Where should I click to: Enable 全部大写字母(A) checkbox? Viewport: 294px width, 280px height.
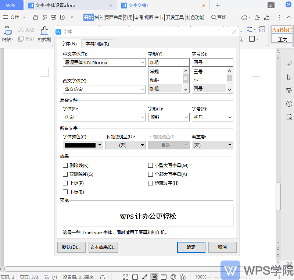(x=150, y=174)
